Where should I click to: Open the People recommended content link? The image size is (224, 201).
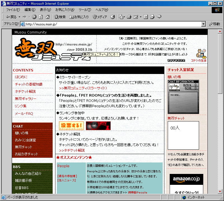click(63, 166)
